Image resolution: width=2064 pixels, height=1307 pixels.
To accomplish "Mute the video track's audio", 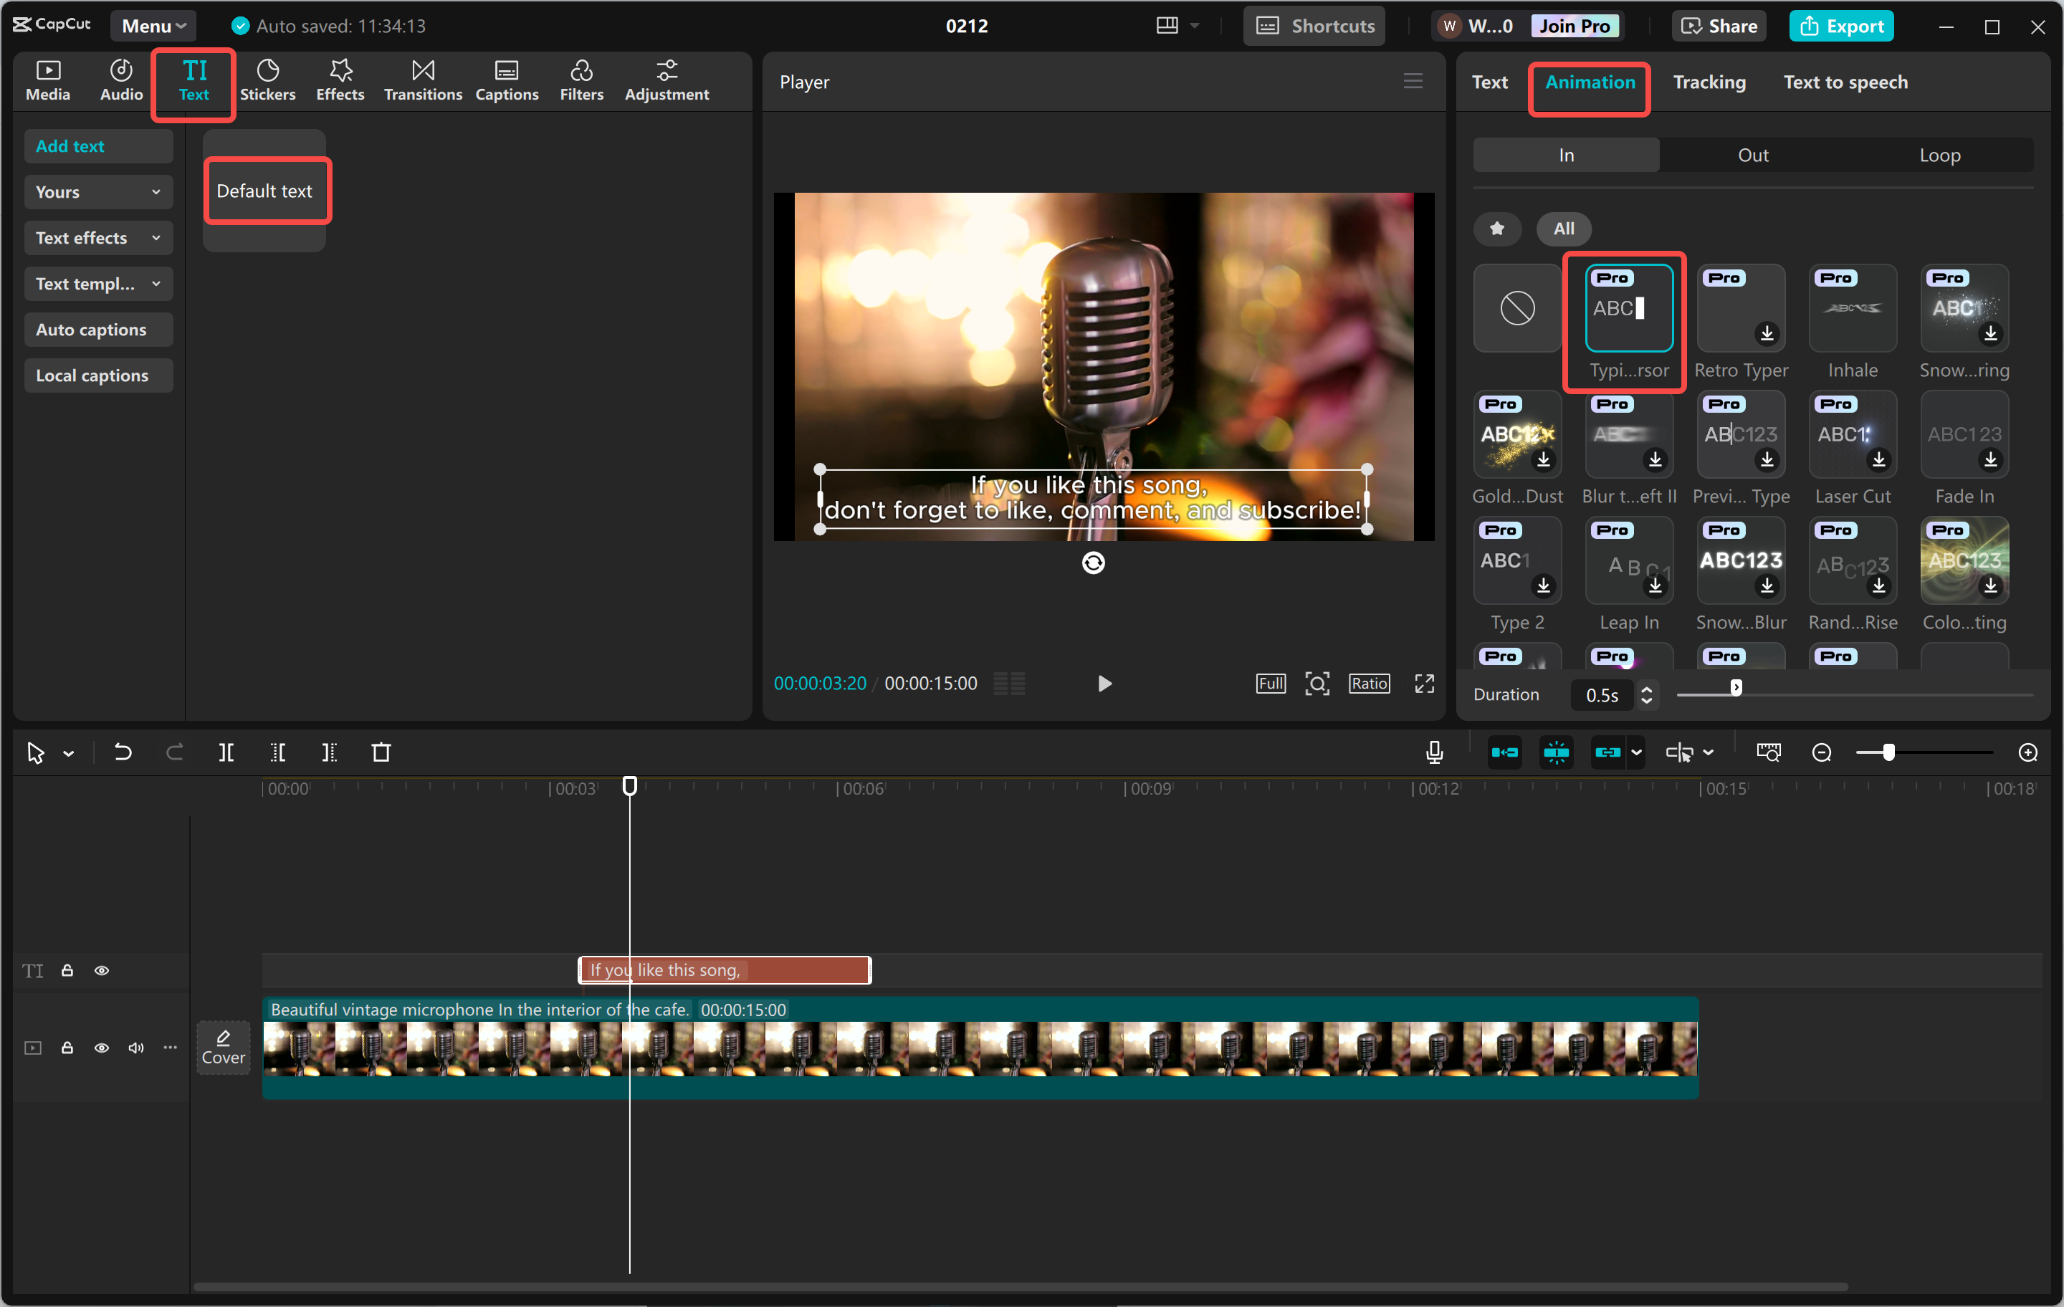I will tap(135, 1048).
